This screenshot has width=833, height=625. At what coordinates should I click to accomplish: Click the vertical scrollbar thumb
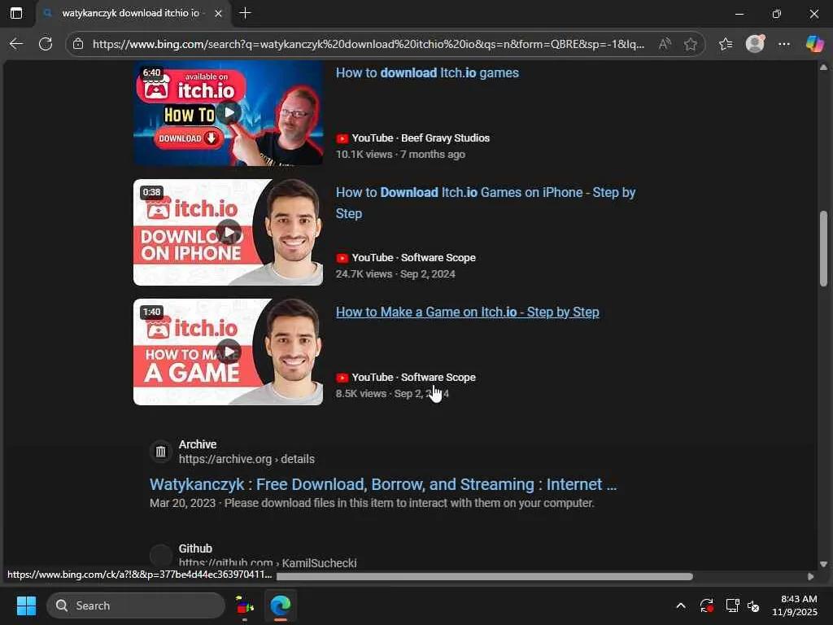(823, 249)
